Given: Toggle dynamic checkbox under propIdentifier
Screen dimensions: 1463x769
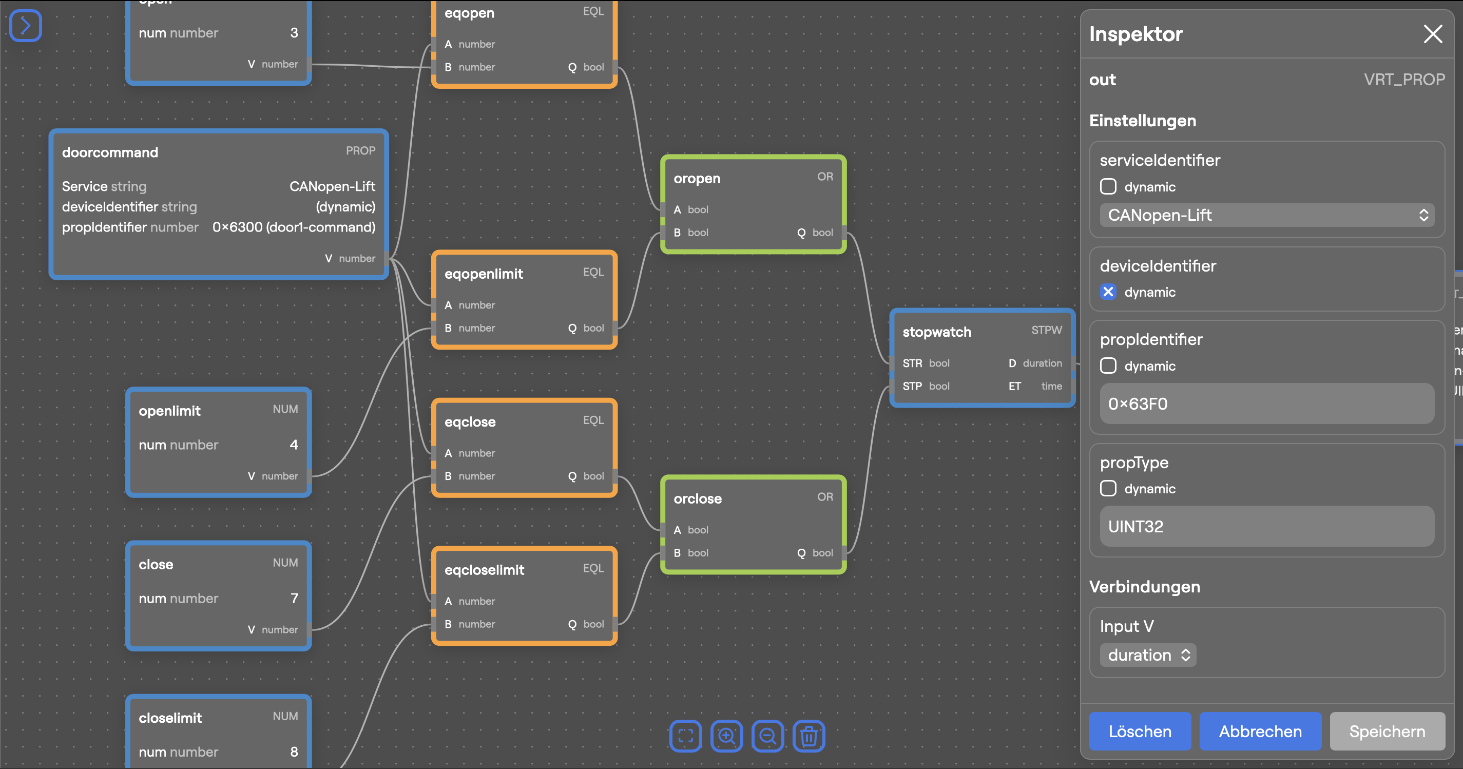Looking at the screenshot, I should (x=1108, y=366).
